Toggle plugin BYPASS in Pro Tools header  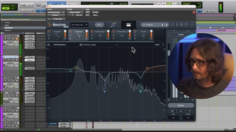(95, 12)
